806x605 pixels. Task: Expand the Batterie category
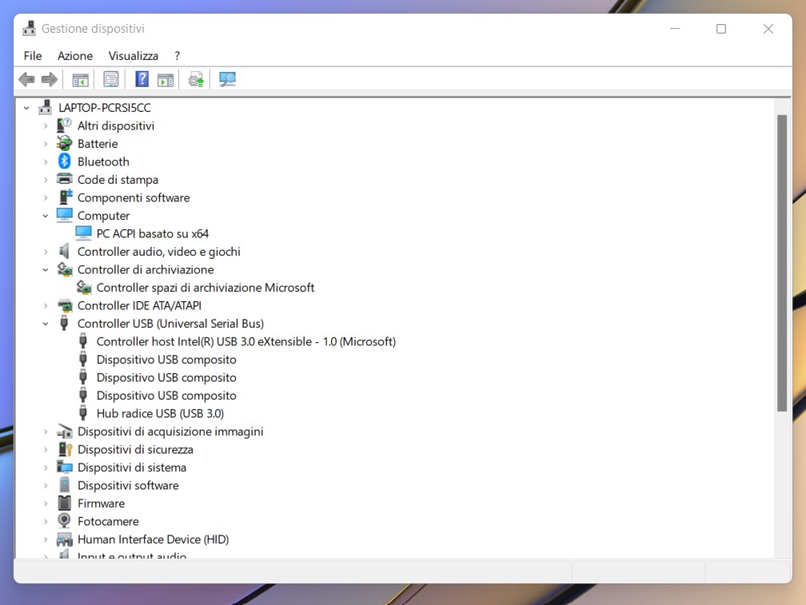(x=46, y=144)
